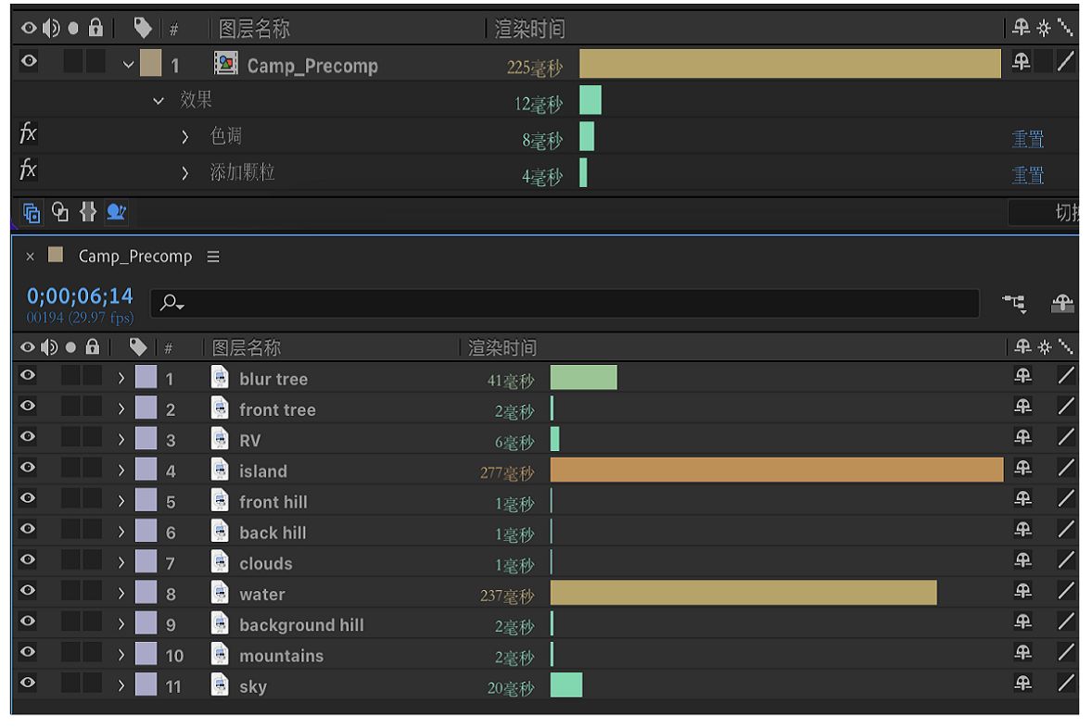
Task: Toggle visibility of the water layer
Action: click(28, 592)
